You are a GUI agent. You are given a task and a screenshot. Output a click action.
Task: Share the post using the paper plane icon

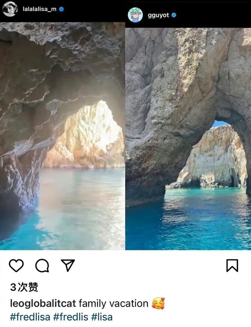pos(67,265)
